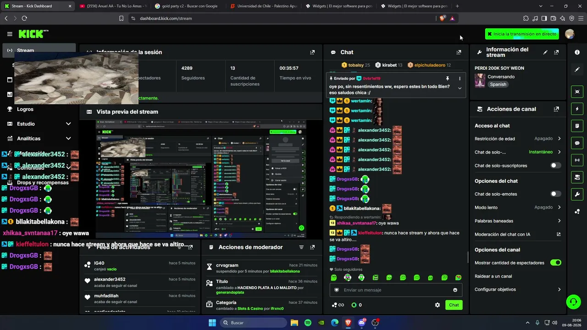Open a new browser tab
Viewport: 587px width, 330px height.
coord(457,6)
